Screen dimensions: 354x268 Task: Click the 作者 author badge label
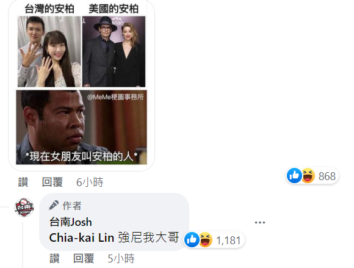pyautogui.click(x=72, y=206)
